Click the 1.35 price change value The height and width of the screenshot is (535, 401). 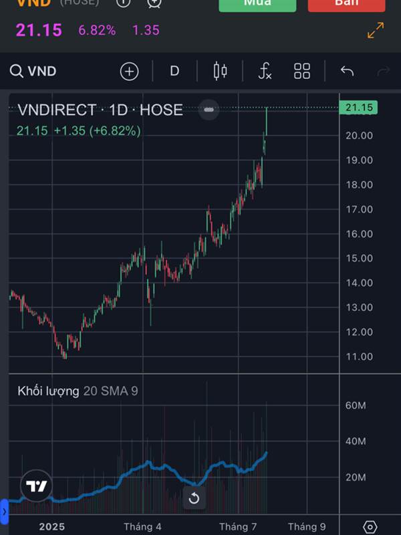146,30
